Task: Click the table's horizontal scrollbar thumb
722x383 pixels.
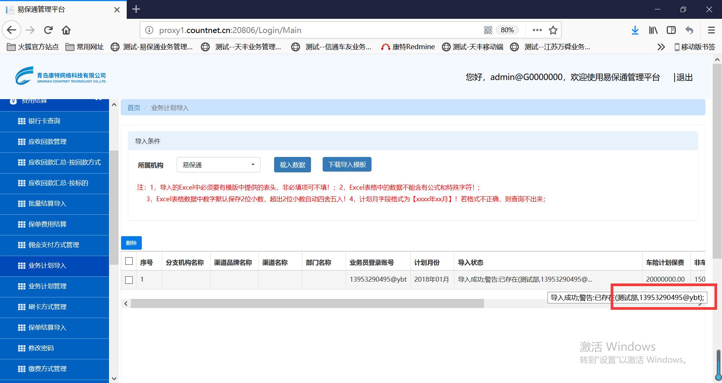Action: click(x=307, y=303)
